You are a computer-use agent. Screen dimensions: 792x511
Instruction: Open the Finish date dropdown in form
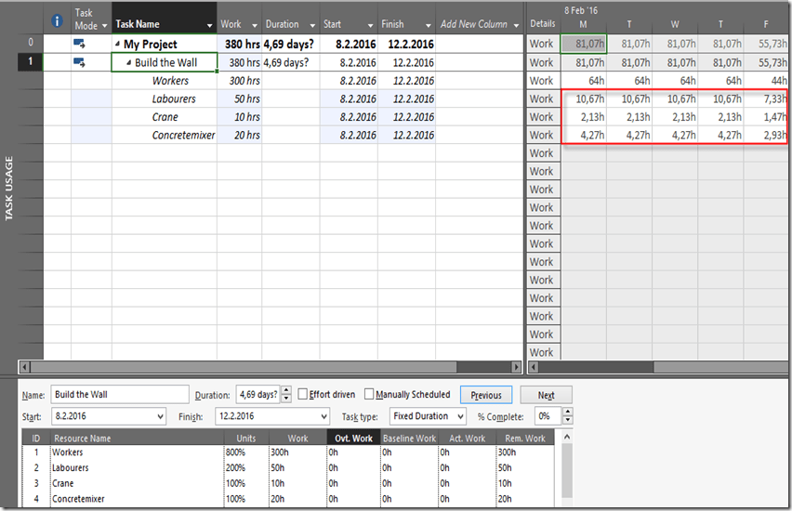(x=323, y=416)
